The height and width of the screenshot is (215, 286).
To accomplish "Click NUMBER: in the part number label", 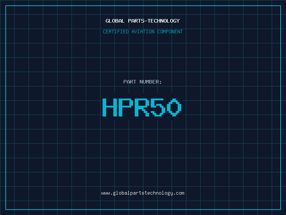I will click(151, 82).
